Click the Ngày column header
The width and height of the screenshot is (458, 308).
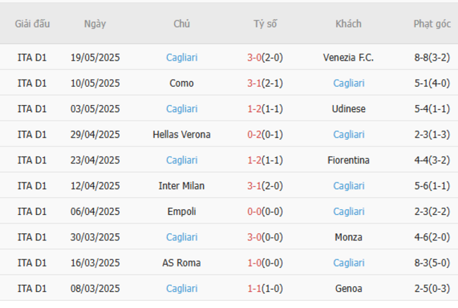[x=95, y=23]
